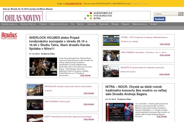
Task: Expand the Šport menu
Action: (80, 24)
